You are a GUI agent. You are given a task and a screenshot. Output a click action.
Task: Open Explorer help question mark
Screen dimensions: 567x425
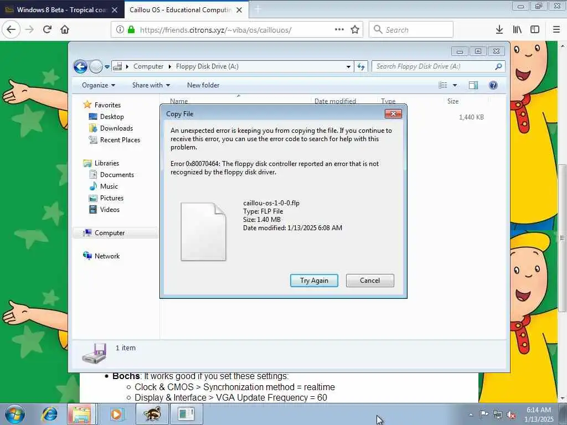(493, 85)
